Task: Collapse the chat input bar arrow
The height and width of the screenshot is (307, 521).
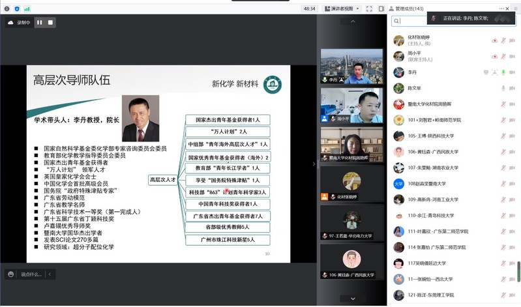Action: (51, 274)
